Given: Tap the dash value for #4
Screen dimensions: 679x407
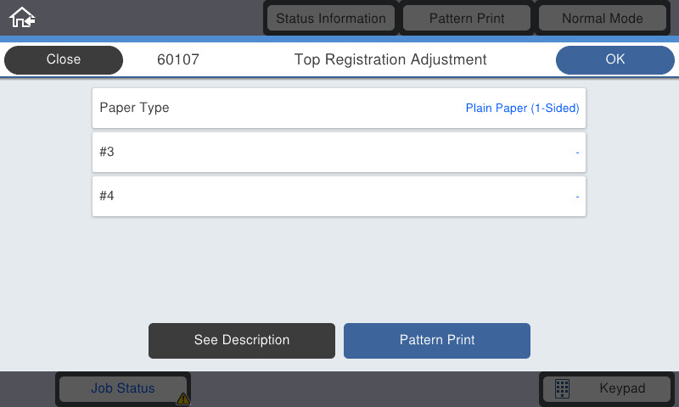Looking at the screenshot, I should tap(577, 197).
